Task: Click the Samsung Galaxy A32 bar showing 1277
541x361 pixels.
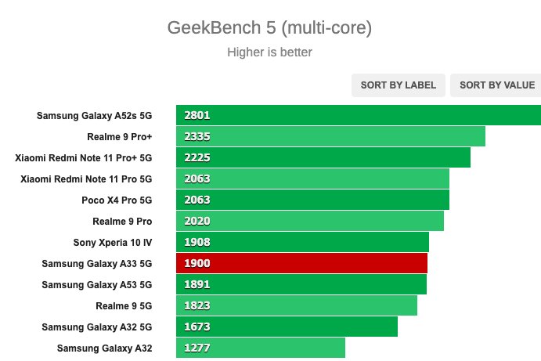Action: pos(261,348)
